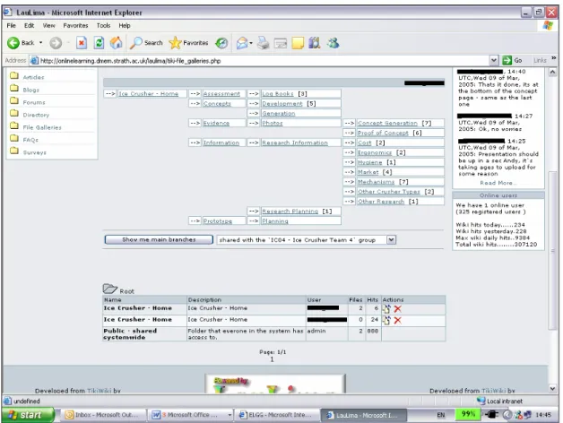Viewport: 563px width, 423px height.
Task: Open the Mail icon dropdown arrow
Action: [x=251, y=43]
